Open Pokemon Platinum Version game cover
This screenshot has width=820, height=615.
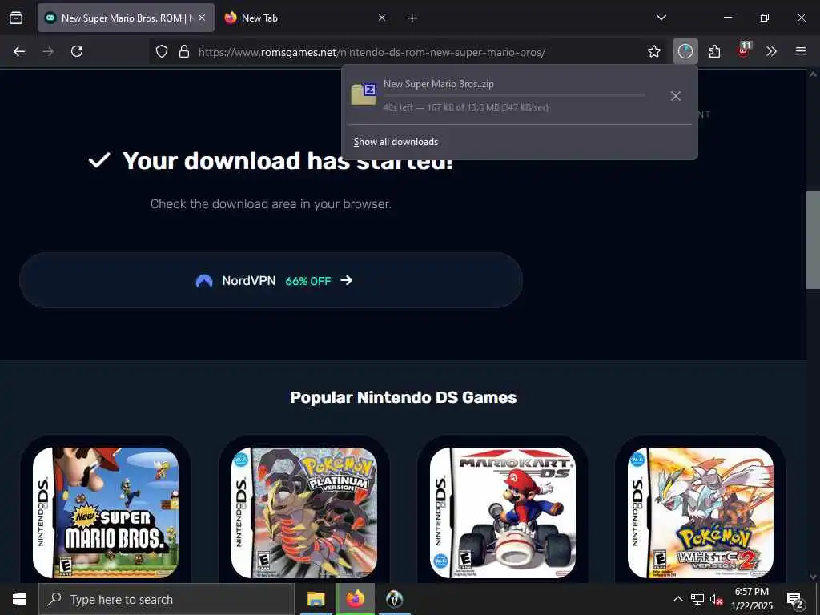304,512
